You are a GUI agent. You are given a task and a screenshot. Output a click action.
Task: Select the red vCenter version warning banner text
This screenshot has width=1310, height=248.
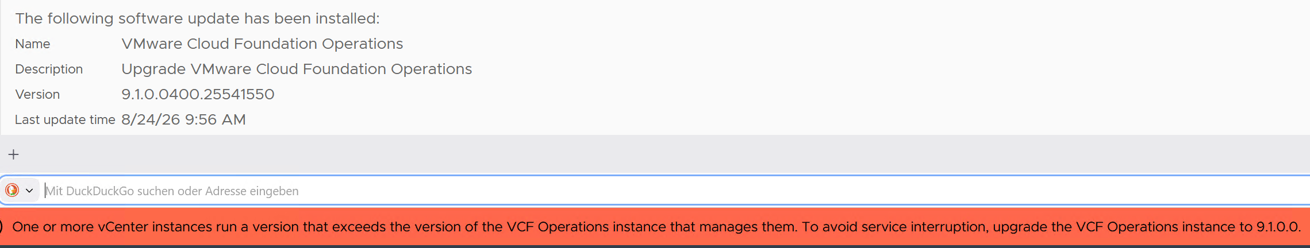(x=656, y=227)
